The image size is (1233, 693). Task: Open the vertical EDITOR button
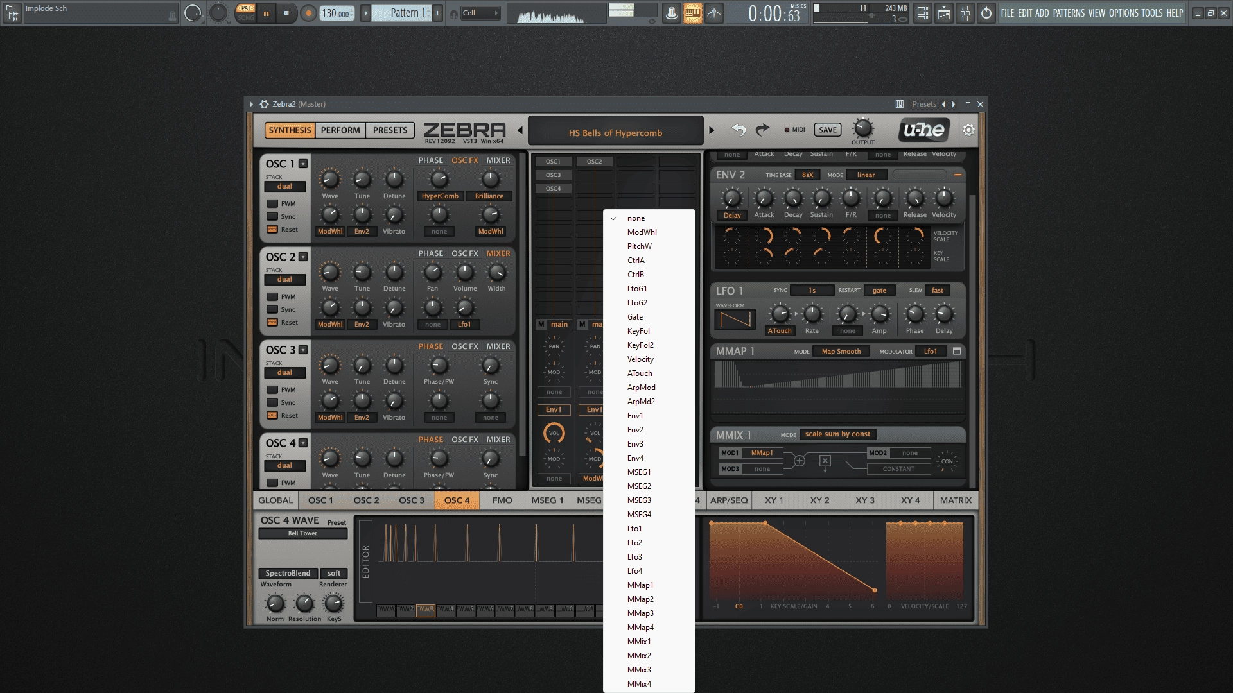pos(365,562)
